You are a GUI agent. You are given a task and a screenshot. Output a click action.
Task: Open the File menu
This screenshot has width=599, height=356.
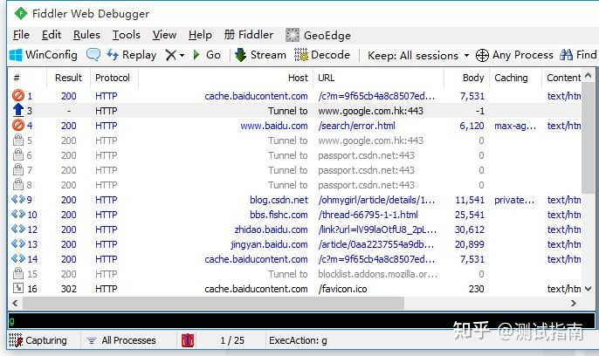click(21, 35)
